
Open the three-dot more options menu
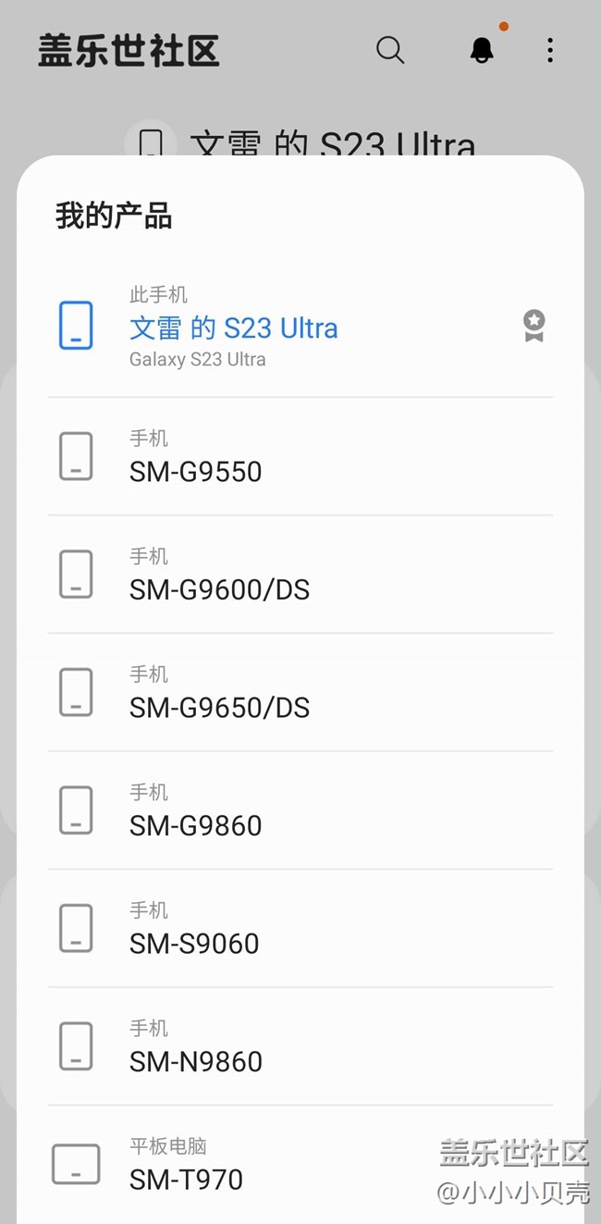[550, 50]
